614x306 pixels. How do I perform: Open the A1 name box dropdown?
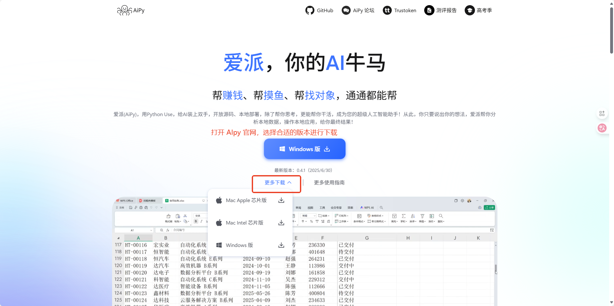point(151,230)
